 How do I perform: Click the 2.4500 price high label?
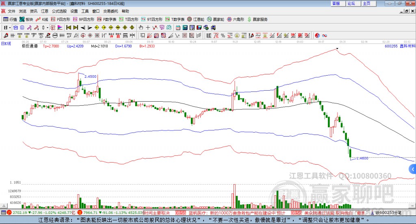(x=90, y=76)
